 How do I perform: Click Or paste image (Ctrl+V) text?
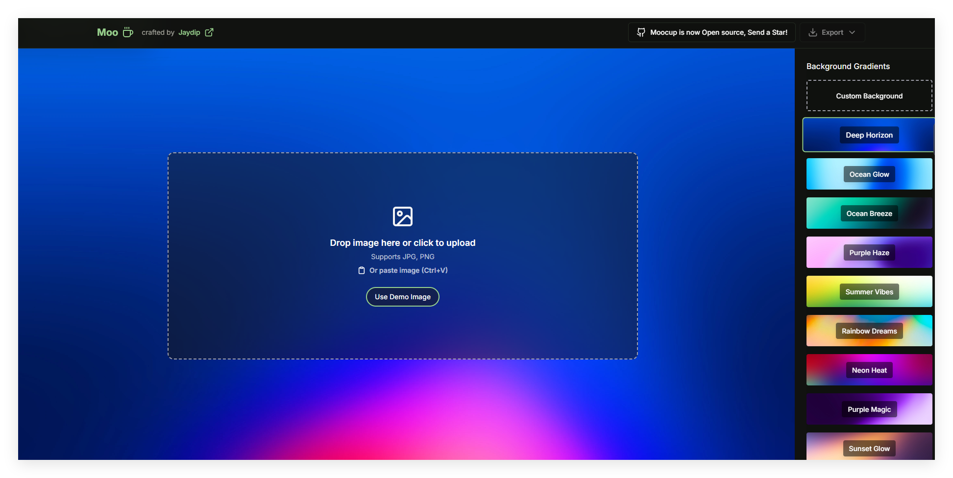(409, 270)
